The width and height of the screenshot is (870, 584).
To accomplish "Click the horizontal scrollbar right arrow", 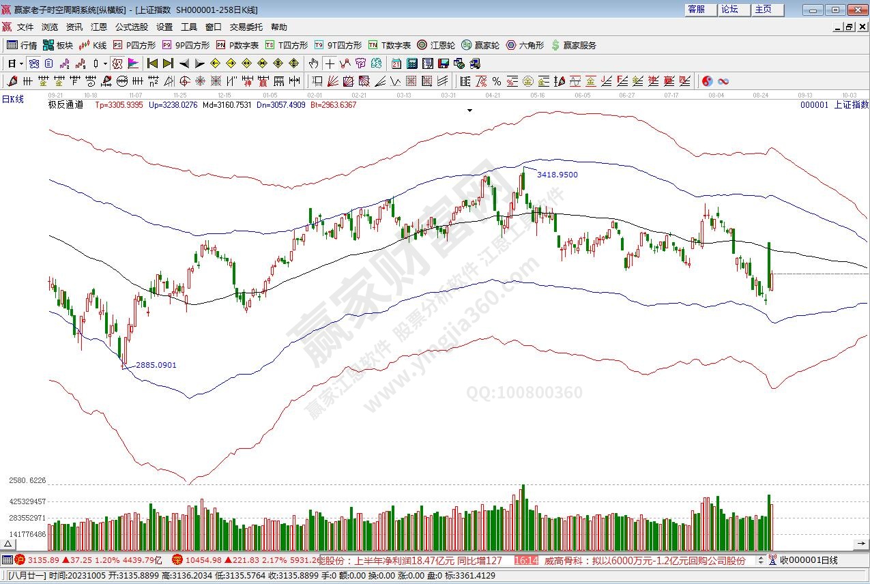I will 862,544.
